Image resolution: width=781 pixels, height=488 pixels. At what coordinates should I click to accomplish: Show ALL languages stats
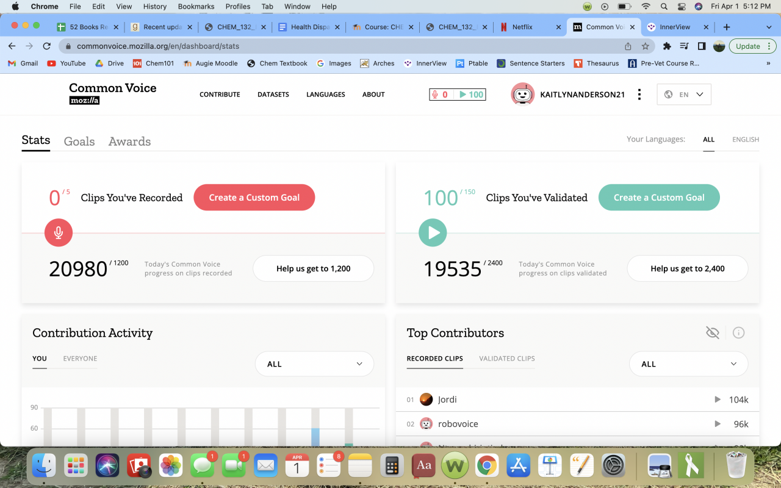point(708,140)
